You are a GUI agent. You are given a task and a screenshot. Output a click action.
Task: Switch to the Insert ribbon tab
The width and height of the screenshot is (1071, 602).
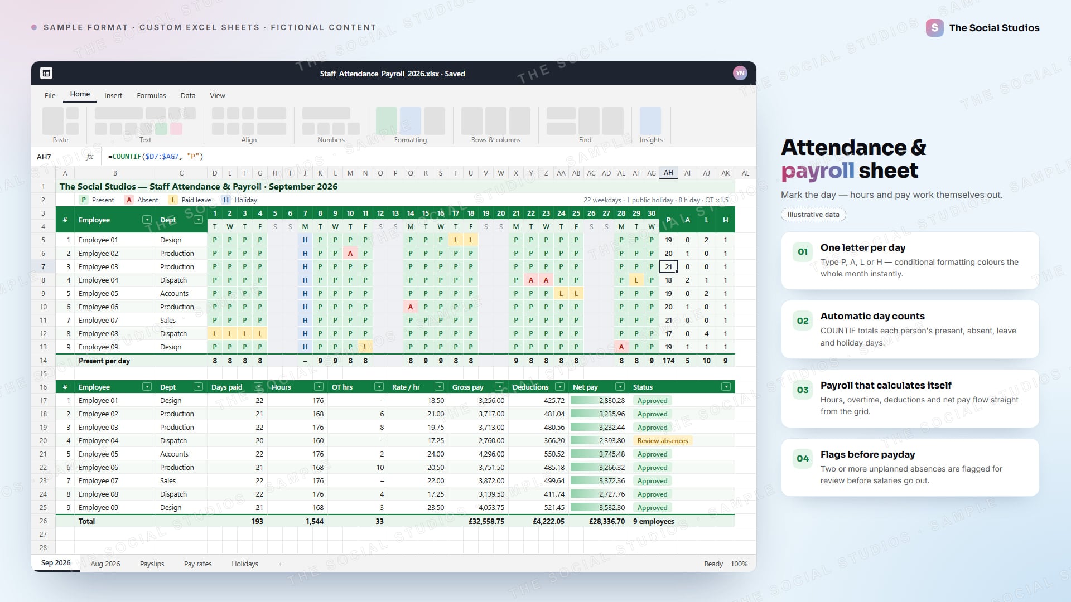tap(113, 95)
